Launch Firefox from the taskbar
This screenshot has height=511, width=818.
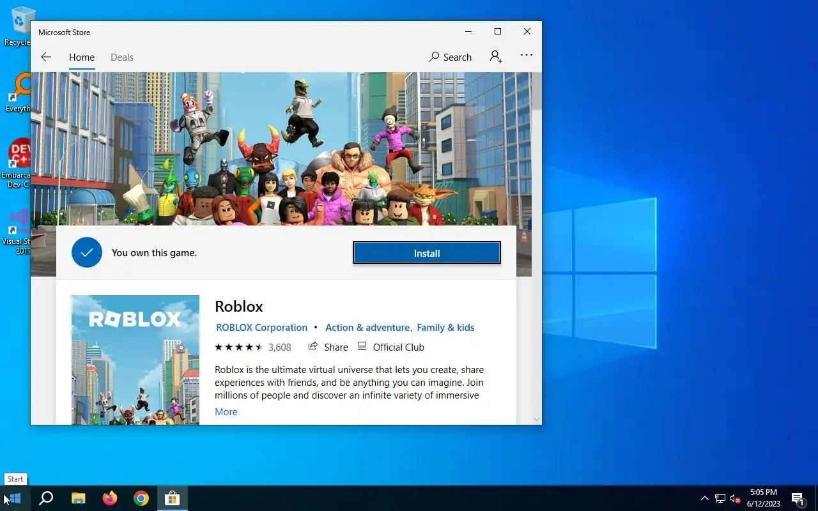[110, 498]
